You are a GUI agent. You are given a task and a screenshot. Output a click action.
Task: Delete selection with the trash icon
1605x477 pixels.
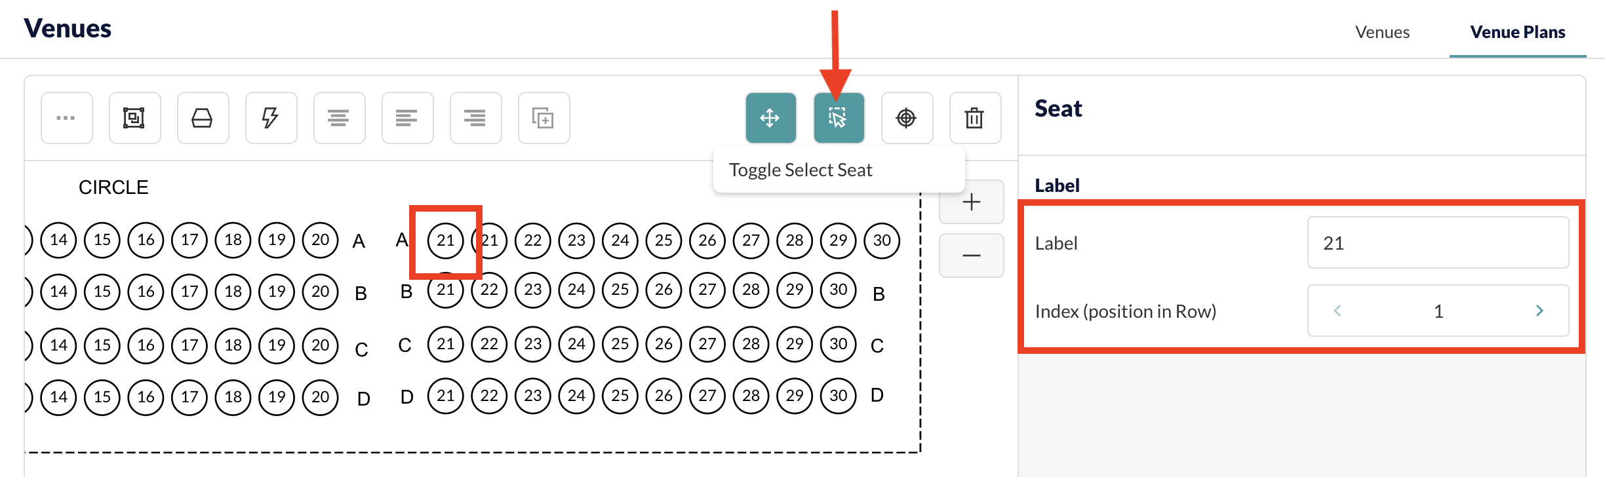click(x=975, y=118)
